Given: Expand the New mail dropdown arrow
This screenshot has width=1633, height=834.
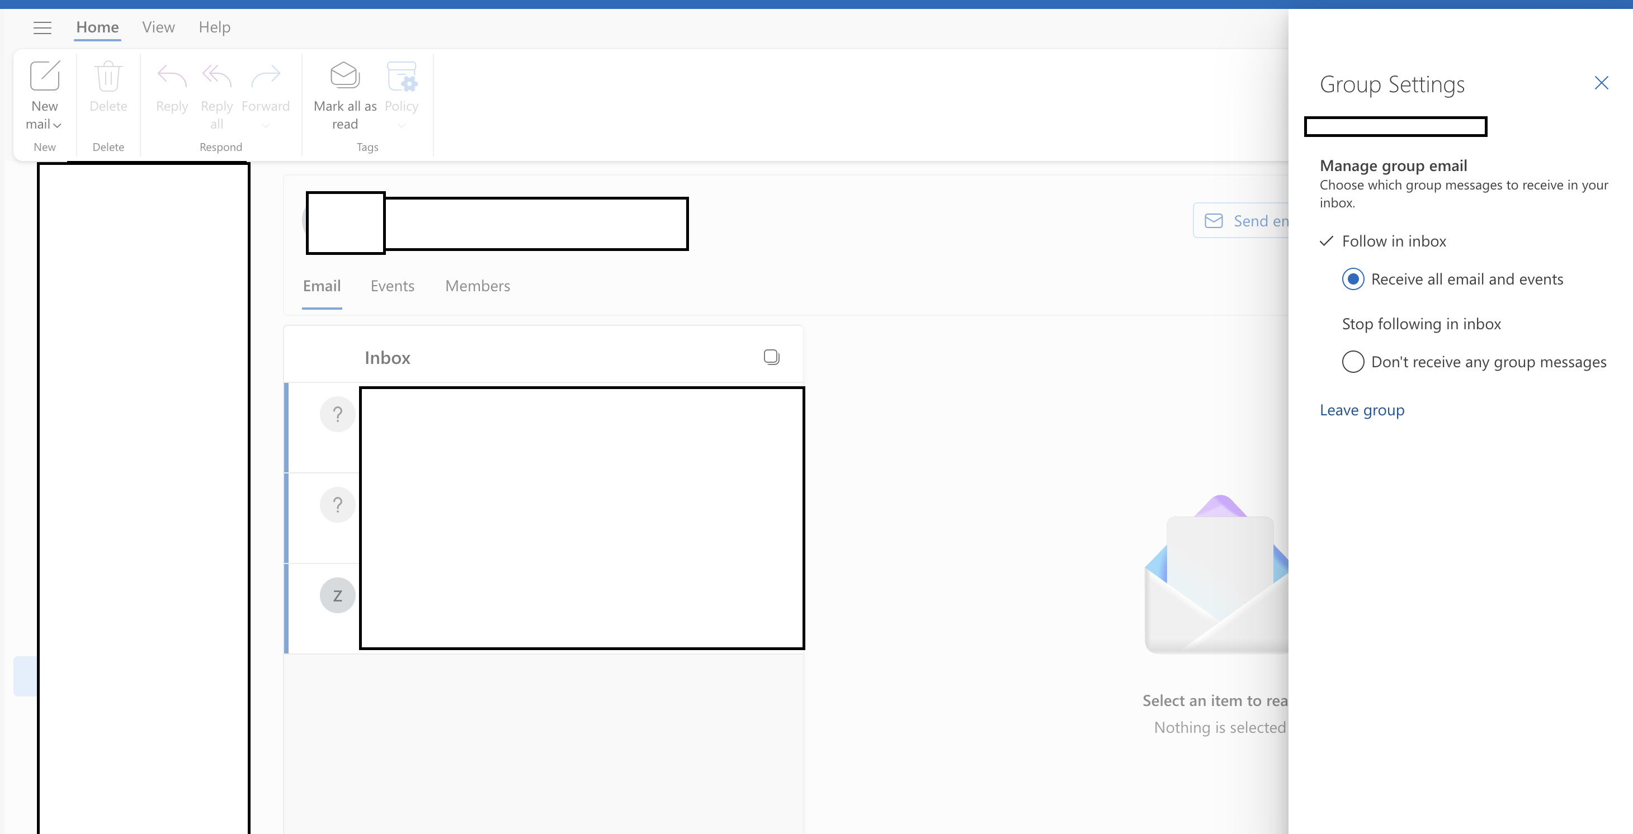Looking at the screenshot, I should click(x=58, y=125).
